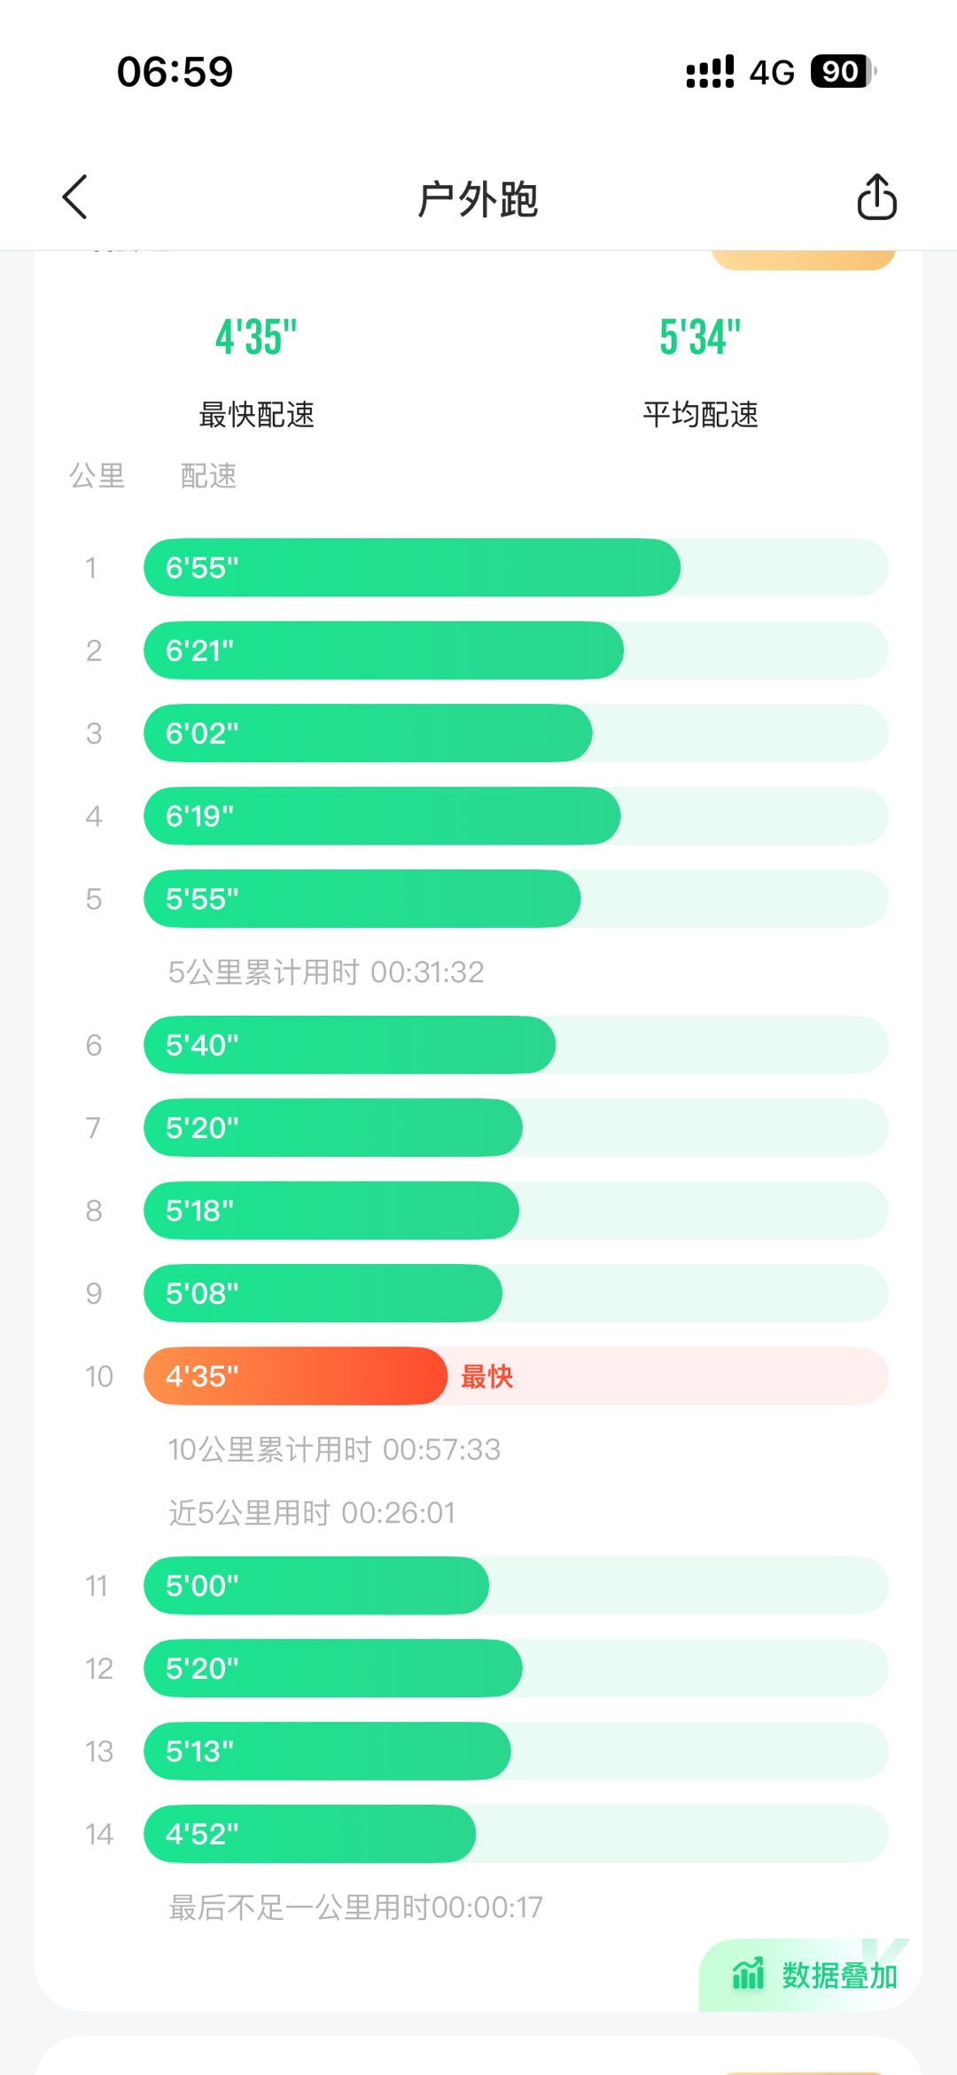Tap the 平均配速 average pace value

[x=700, y=338]
